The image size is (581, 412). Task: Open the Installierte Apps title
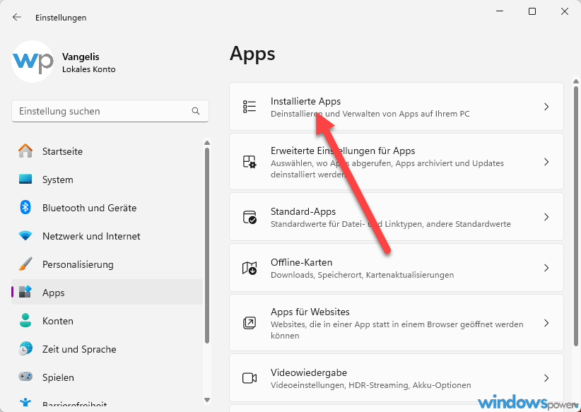click(305, 101)
